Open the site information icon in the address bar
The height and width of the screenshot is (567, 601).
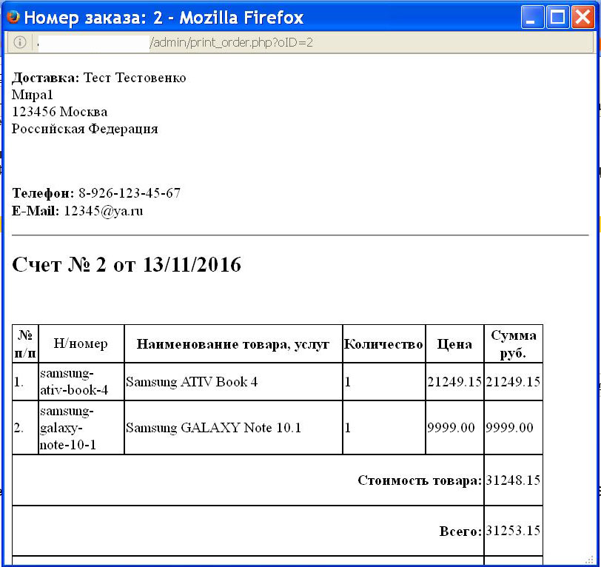click(x=20, y=42)
